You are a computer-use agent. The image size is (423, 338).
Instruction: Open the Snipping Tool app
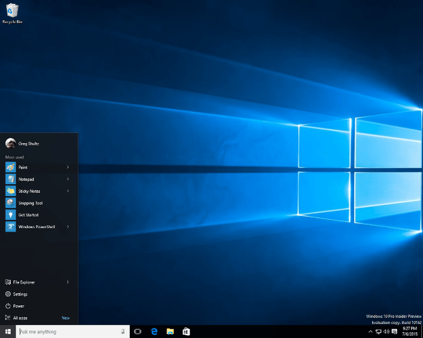[39, 203]
